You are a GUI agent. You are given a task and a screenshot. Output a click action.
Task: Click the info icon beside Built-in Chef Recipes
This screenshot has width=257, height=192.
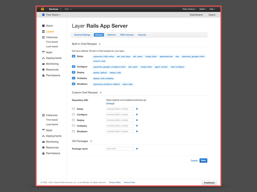100,44
